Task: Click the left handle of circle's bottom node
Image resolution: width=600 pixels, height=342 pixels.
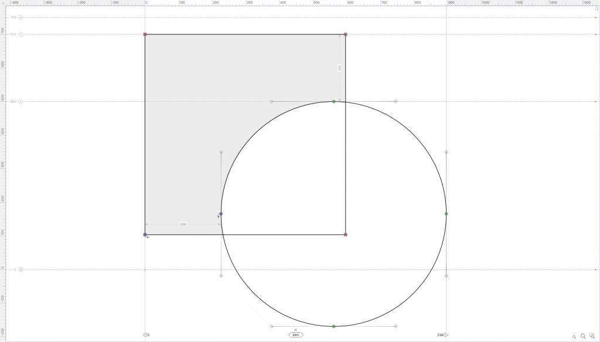Action: click(272, 326)
